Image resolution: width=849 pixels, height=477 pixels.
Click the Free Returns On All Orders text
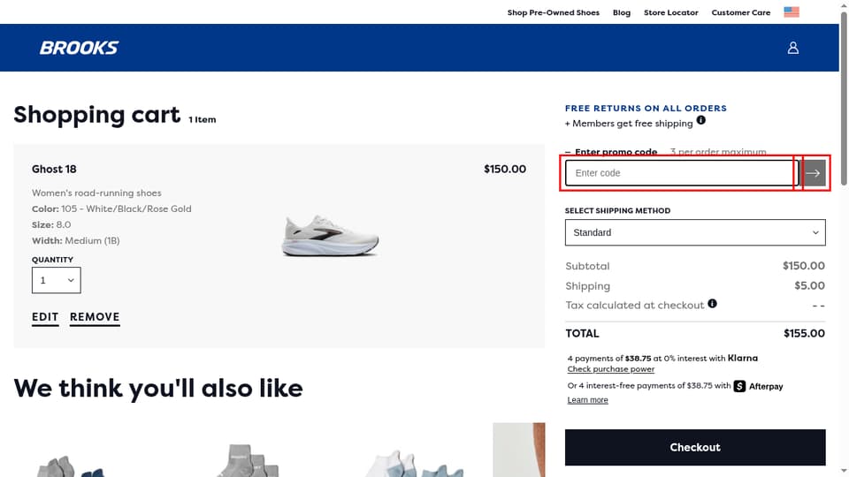tap(646, 108)
